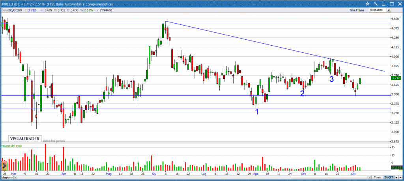
Task: Click the 4.500 price axis label
Action: (x=395, y=19)
